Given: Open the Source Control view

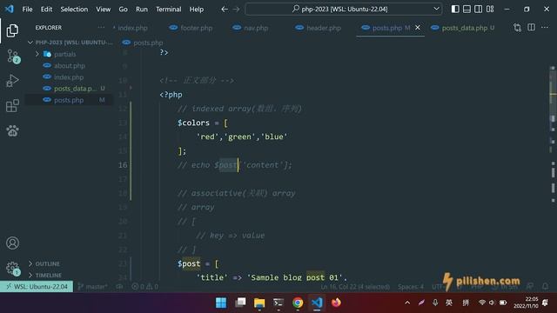Looking at the screenshot, I should [x=13, y=56].
